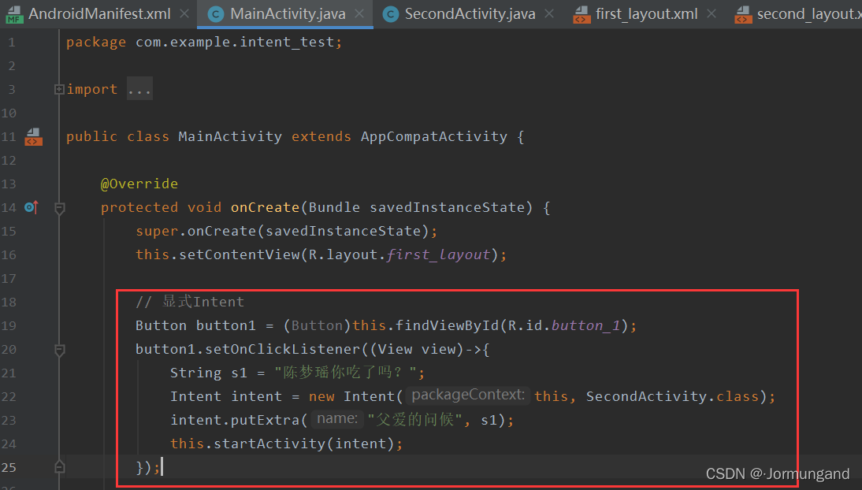Click the class icon on MainActivity.java tab

click(x=216, y=14)
